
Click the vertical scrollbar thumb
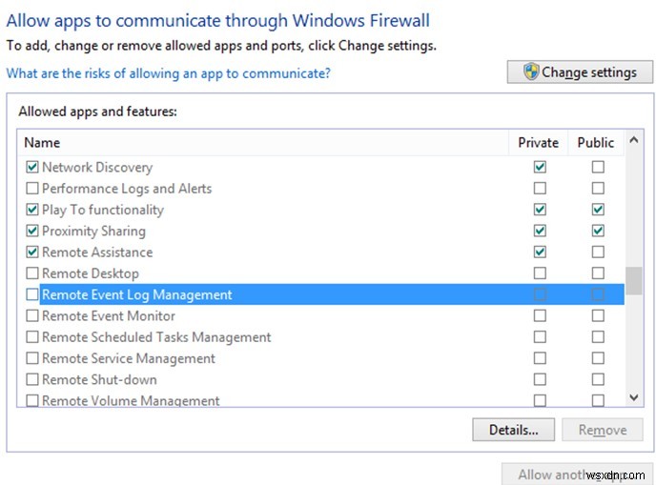coord(633,281)
